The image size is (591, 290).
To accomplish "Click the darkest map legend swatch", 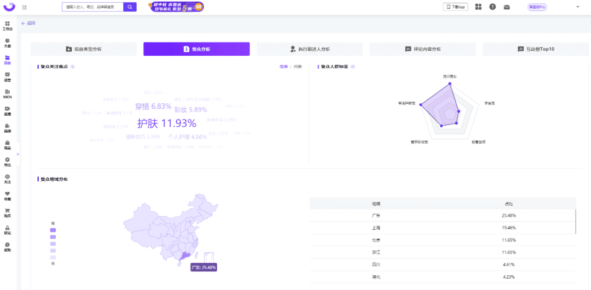I will [53, 230].
